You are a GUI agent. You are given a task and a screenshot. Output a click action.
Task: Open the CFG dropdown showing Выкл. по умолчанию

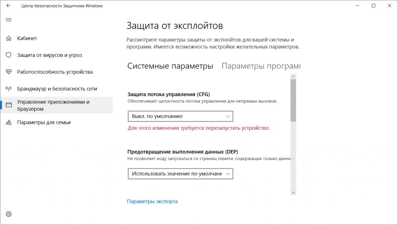(x=180, y=116)
